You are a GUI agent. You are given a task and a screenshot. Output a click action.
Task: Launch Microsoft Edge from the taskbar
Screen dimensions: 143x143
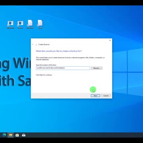click(4, 135)
